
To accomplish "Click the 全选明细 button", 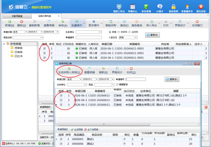I will [77, 130].
